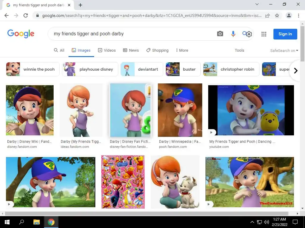This screenshot has width=305, height=228.
Task: Open quick settings gear icon
Action: pos(249,34)
